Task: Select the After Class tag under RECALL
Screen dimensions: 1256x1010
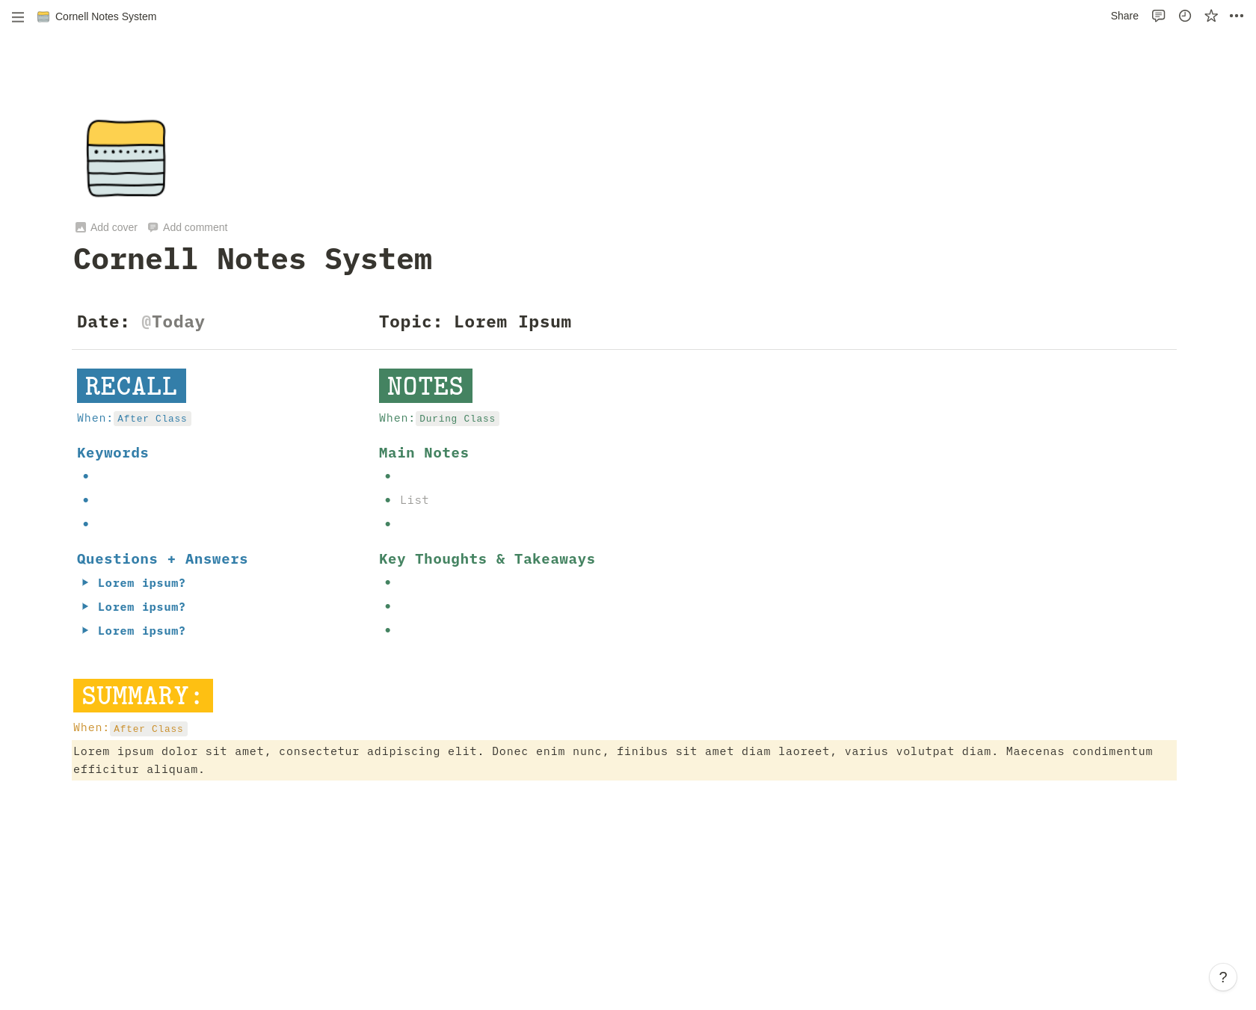Action: [x=153, y=419]
